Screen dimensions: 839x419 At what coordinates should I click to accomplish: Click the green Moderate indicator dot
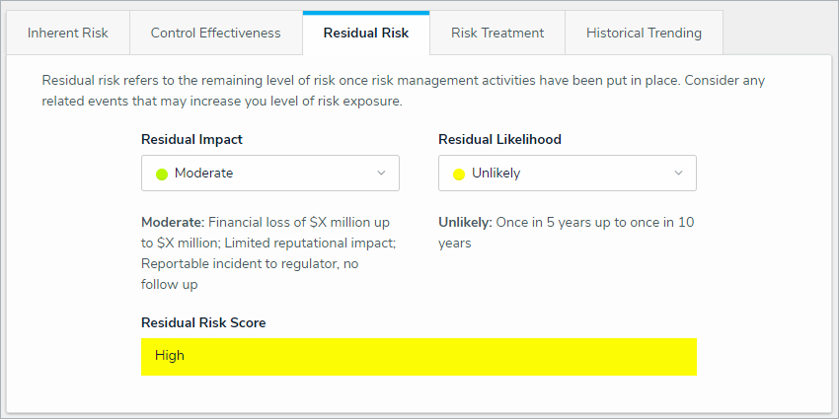coord(162,174)
